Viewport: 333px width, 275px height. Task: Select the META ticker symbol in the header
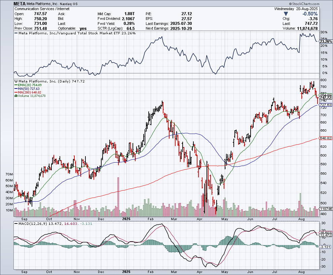click(20, 4)
